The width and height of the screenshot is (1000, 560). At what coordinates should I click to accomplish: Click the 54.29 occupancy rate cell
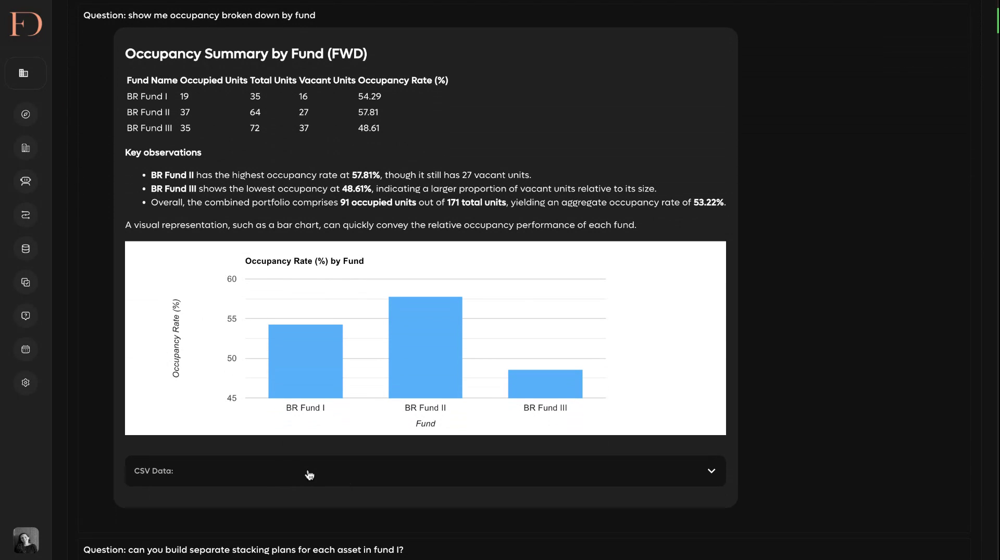pyautogui.click(x=369, y=97)
